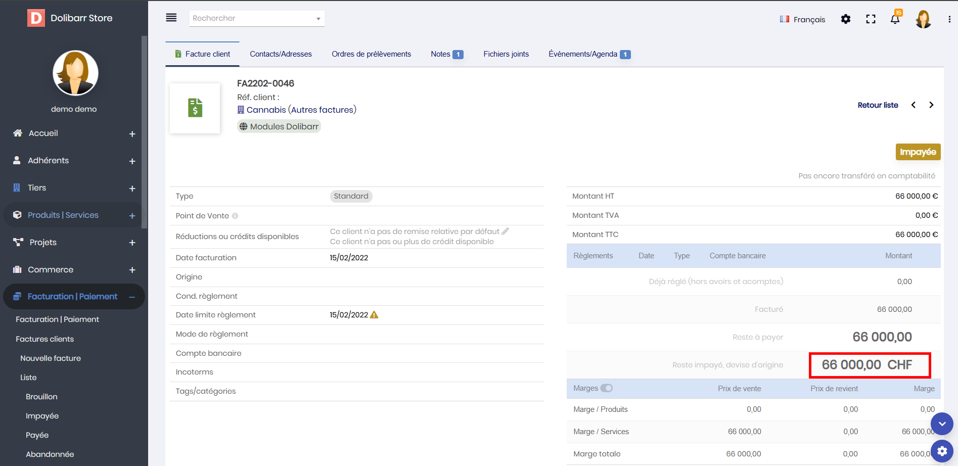Go to previous invoice with left chevron

(914, 105)
